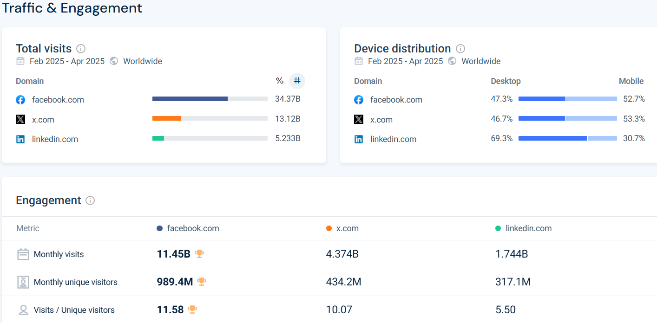The width and height of the screenshot is (657, 323).
Task: Switch Total visits to number view
Action: pos(297,81)
